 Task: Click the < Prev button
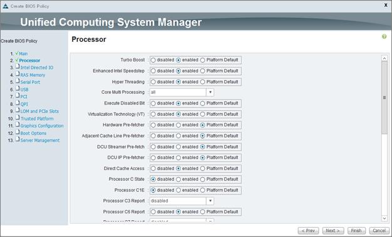[x=308, y=231]
